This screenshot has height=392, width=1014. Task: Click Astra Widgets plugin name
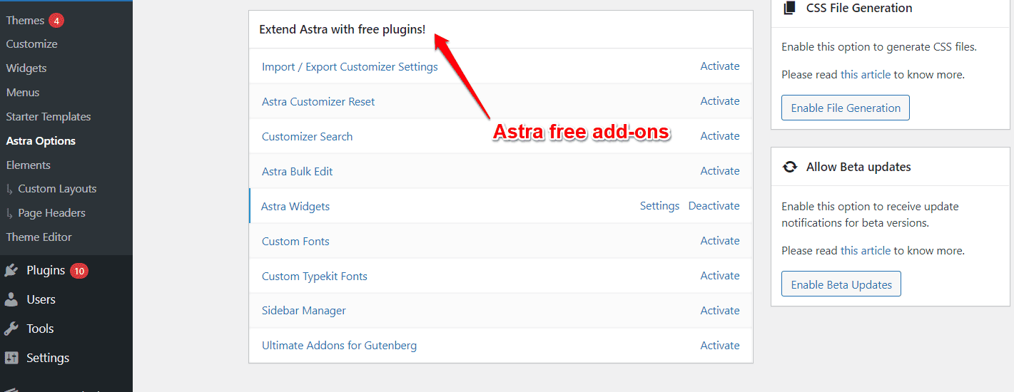pyautogui.click(x=295, y=207)
